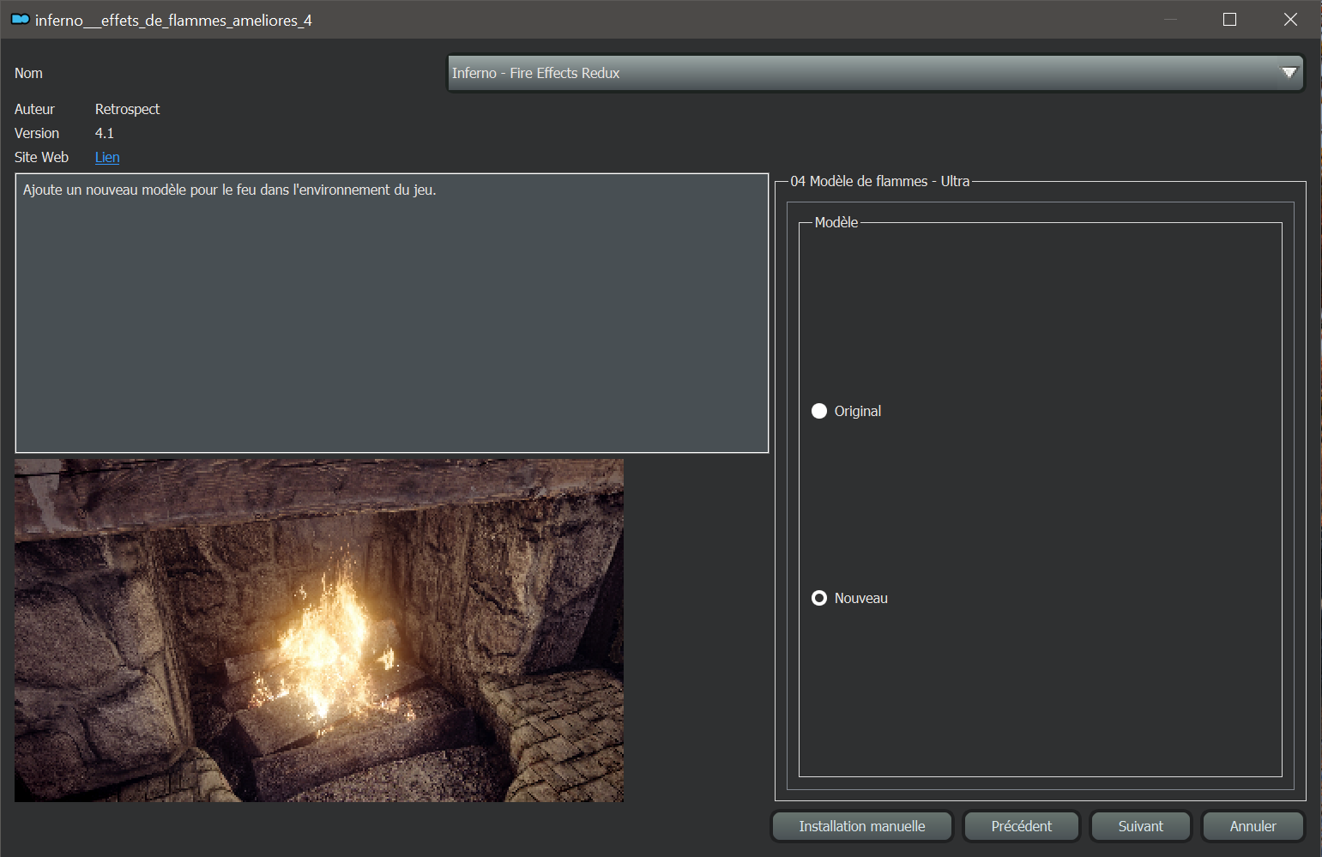Image resolution: width=1322 pixels, height=857 pixels.
Task: Click the 'Version' label
Action: click(37, 133)
